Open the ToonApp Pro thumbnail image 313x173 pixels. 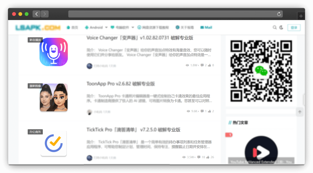(x=54, y=98)
